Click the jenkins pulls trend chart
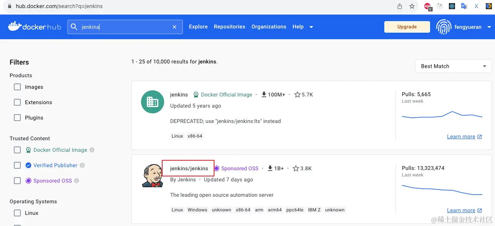 coord(442,115)
